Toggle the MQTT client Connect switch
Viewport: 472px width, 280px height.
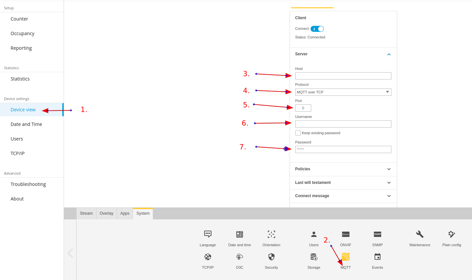click(x=317, y=29)
